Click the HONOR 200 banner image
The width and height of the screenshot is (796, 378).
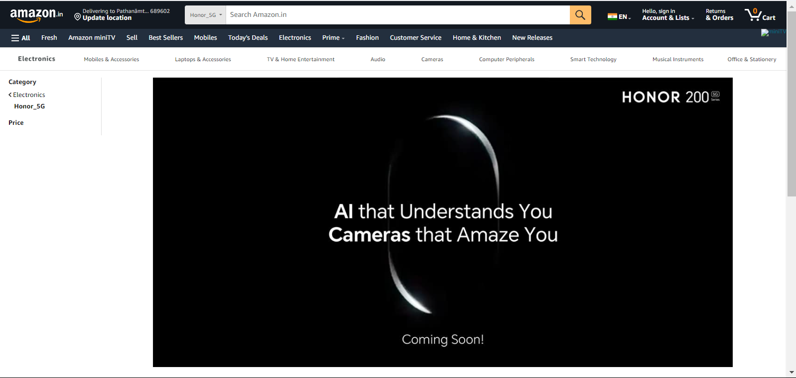[443, 222]
